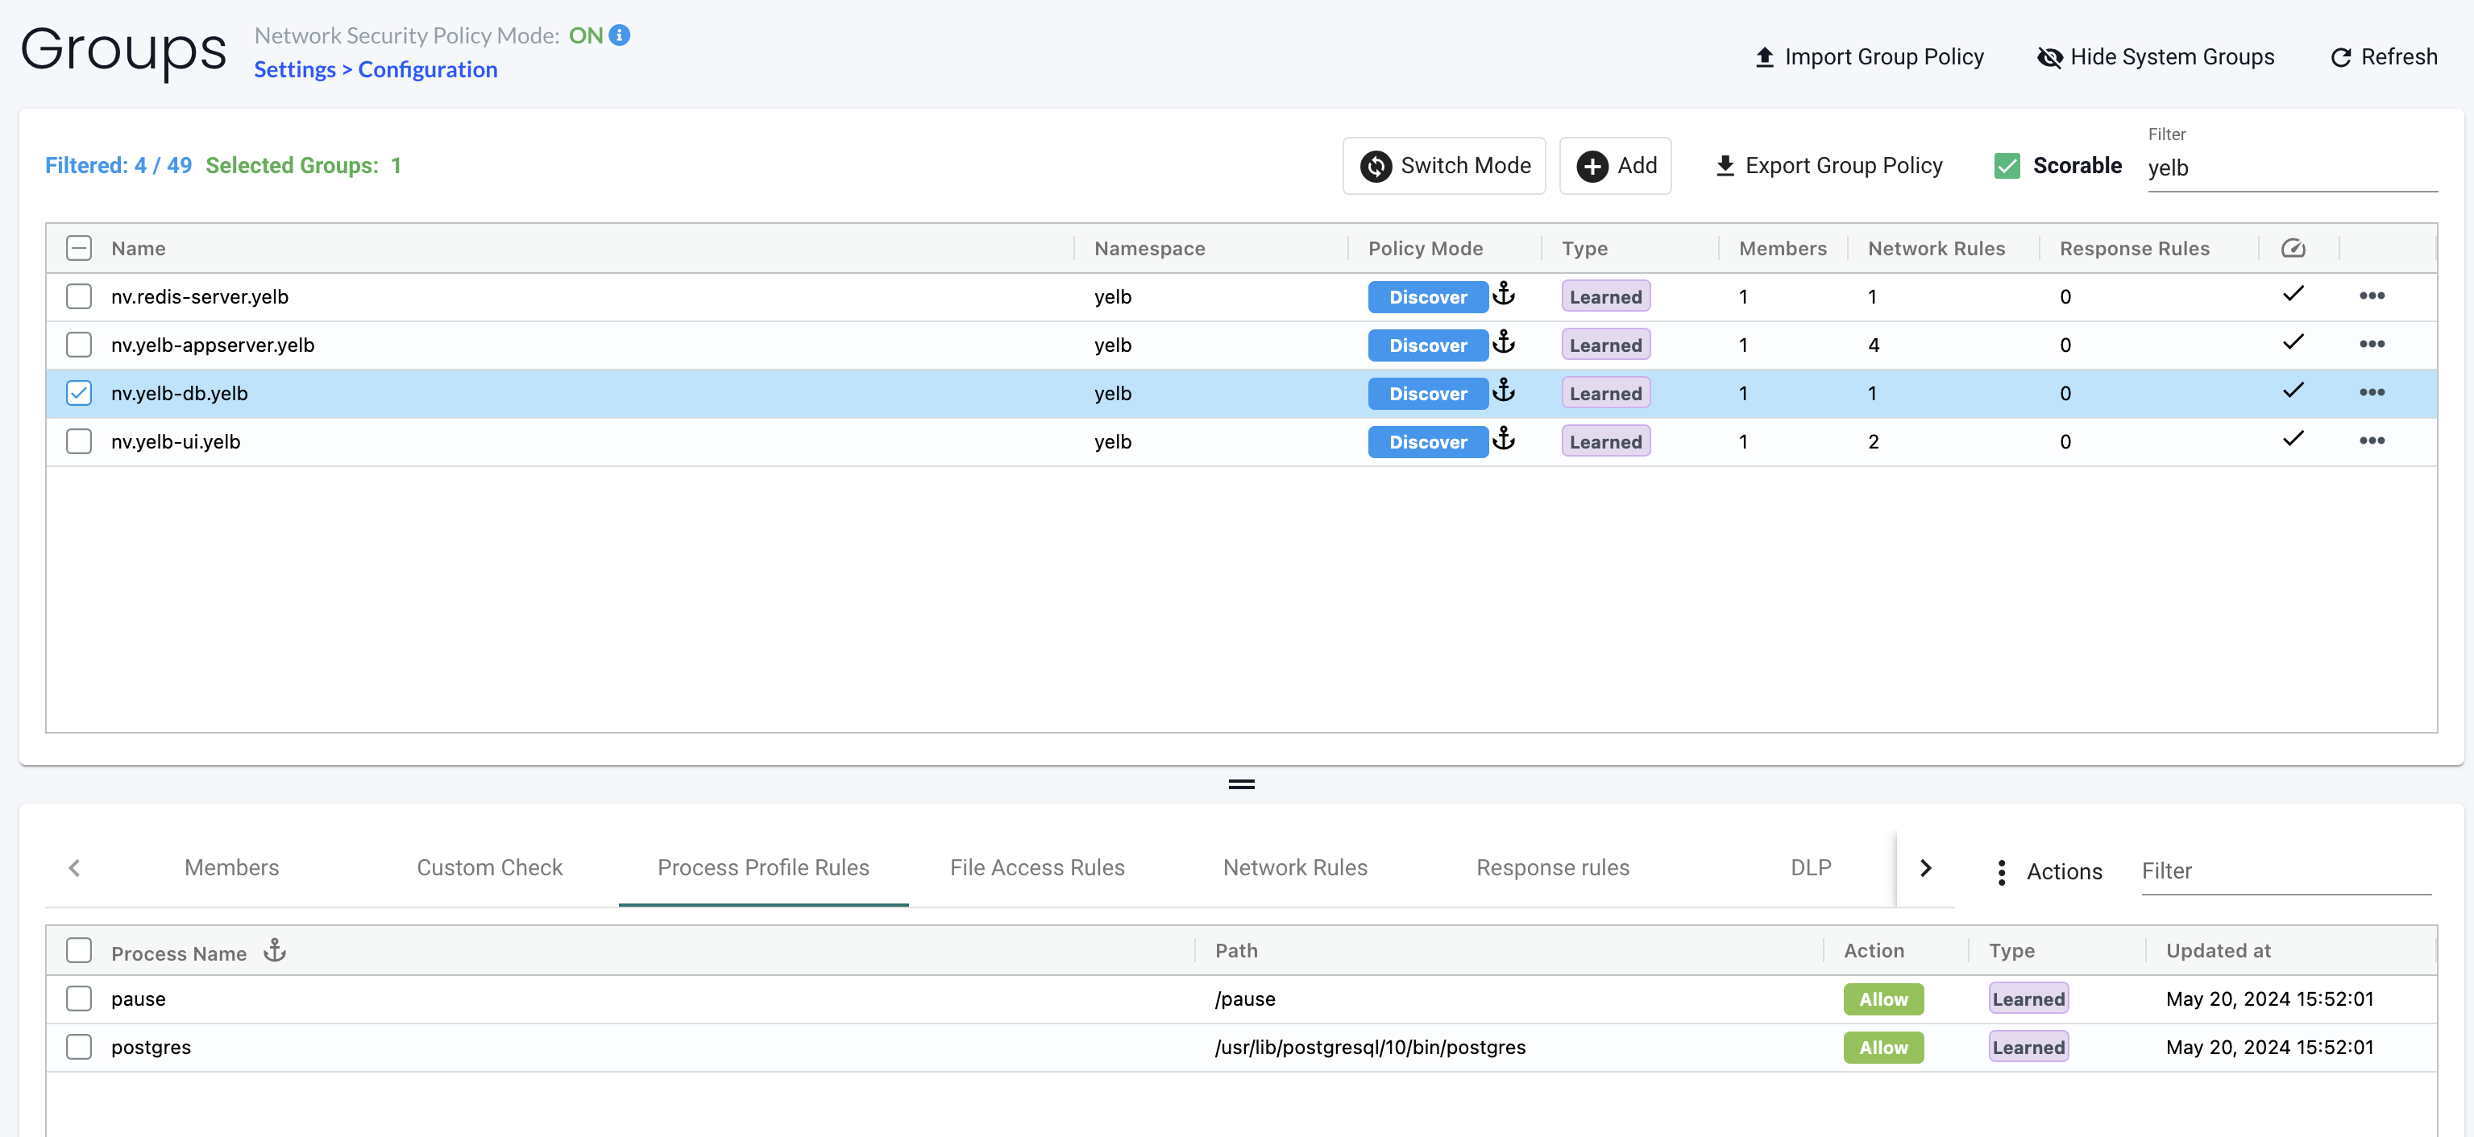Click scorable checkmark in nv.redis-server.yelb row
The width and height of the screenshot is (2474, 1137).
[2293, 294]
